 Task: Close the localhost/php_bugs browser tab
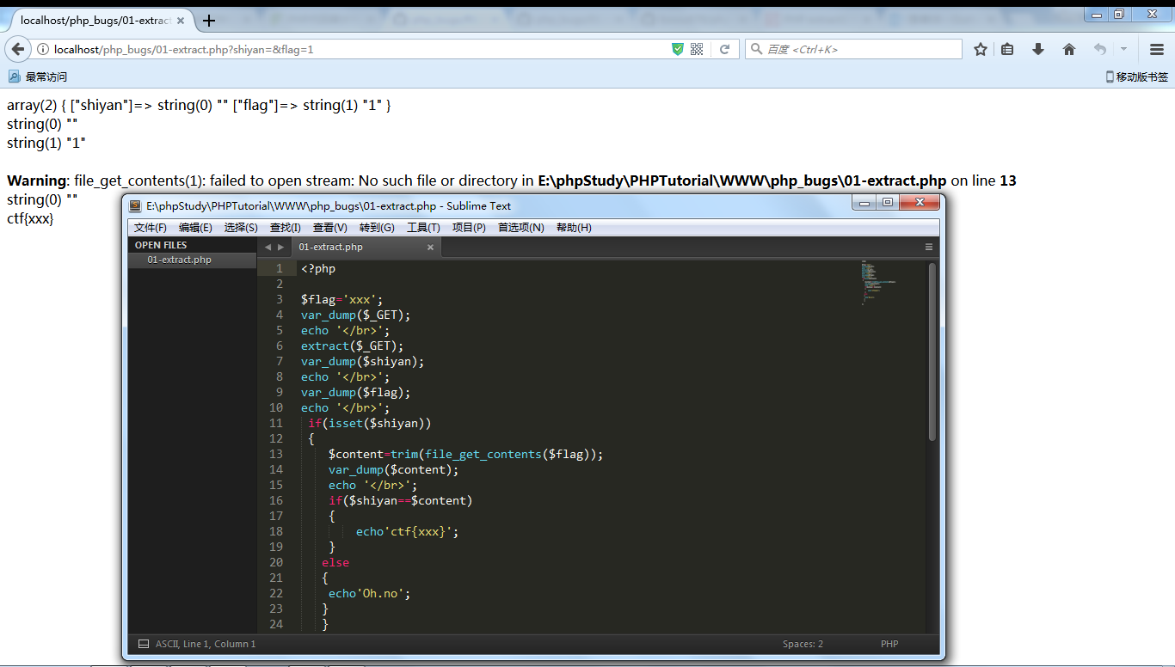point(180,21)
